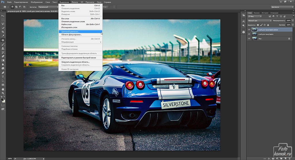295x160 pixels.
Task: Click the background color swatch
Action: 4,101
